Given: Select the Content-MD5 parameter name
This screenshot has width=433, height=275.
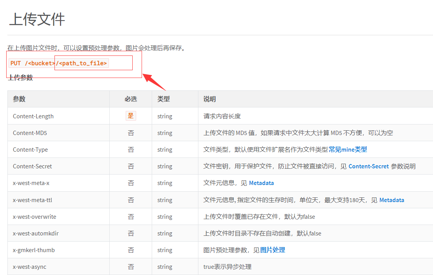Looking at the screenshot, I should click(x=30, y=133).
